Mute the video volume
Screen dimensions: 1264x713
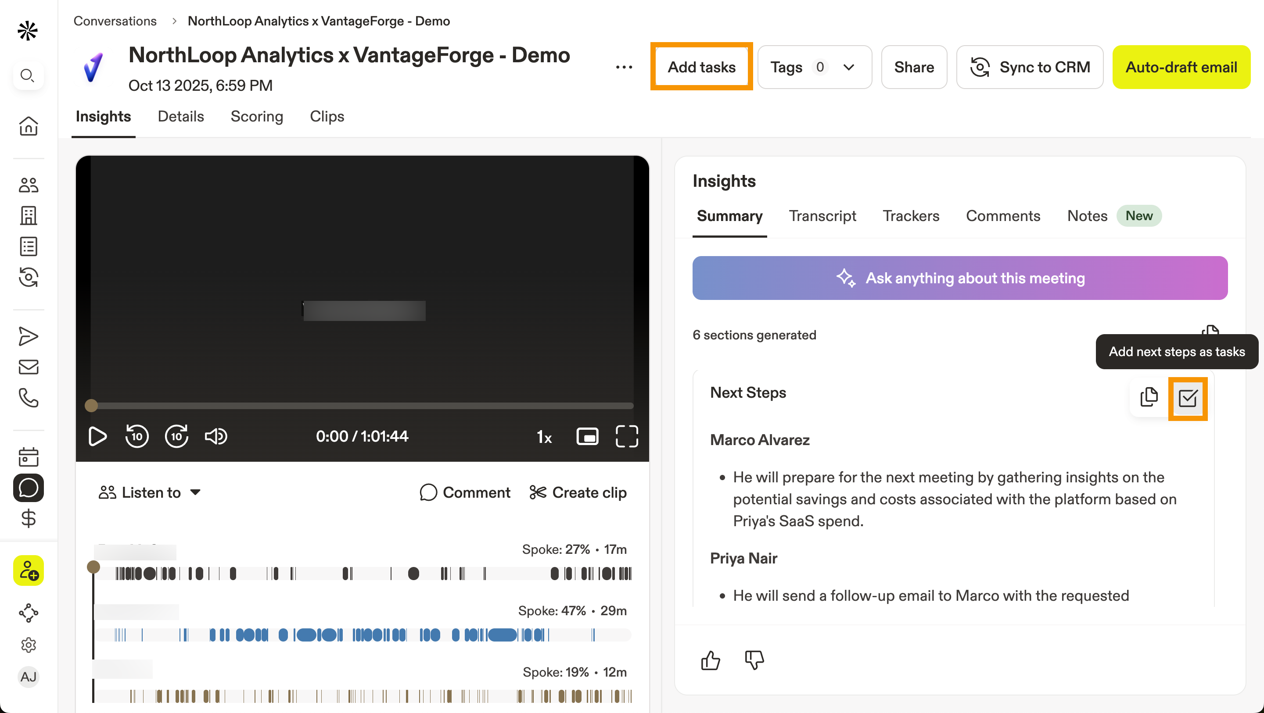pos(216,436)
